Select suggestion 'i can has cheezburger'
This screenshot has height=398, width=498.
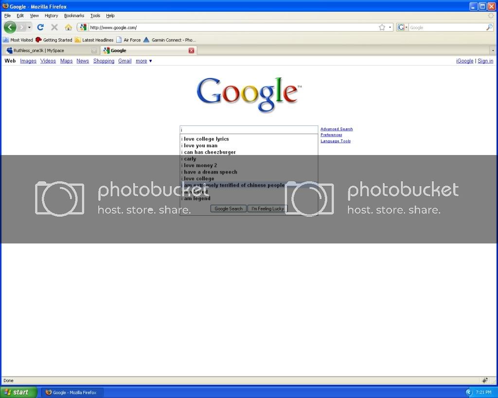pyautogui.click(x=249, y=152)
